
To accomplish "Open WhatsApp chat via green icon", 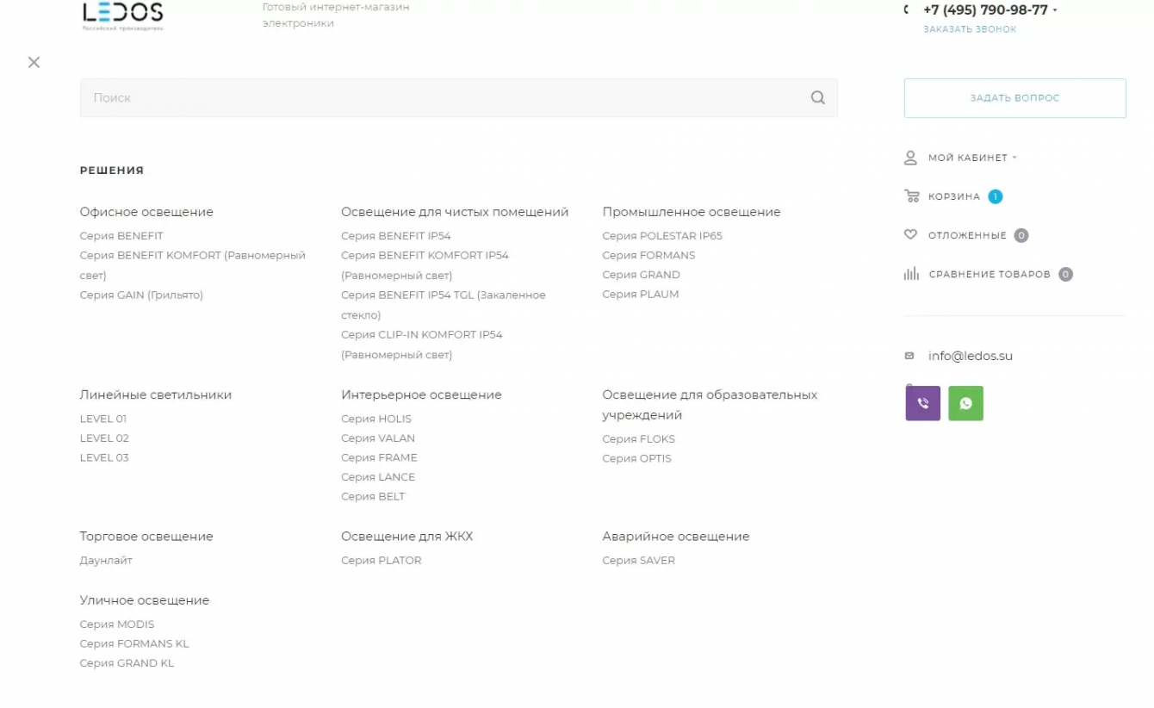I will coord(965,403).
